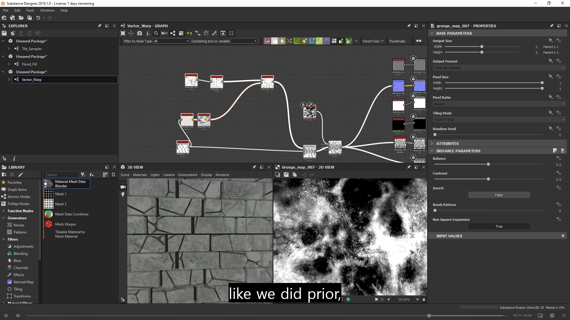Expand the Tile_Sampler tree item

click(9, 49)
